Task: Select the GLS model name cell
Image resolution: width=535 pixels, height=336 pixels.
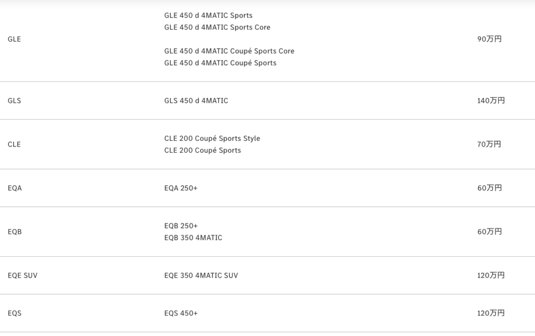Action: (15, 101)
